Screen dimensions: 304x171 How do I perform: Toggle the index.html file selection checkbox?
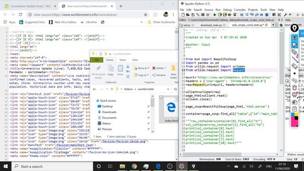tap(161, 97)
